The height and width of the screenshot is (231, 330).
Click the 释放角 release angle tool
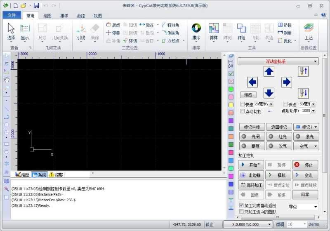pos(170,25)
